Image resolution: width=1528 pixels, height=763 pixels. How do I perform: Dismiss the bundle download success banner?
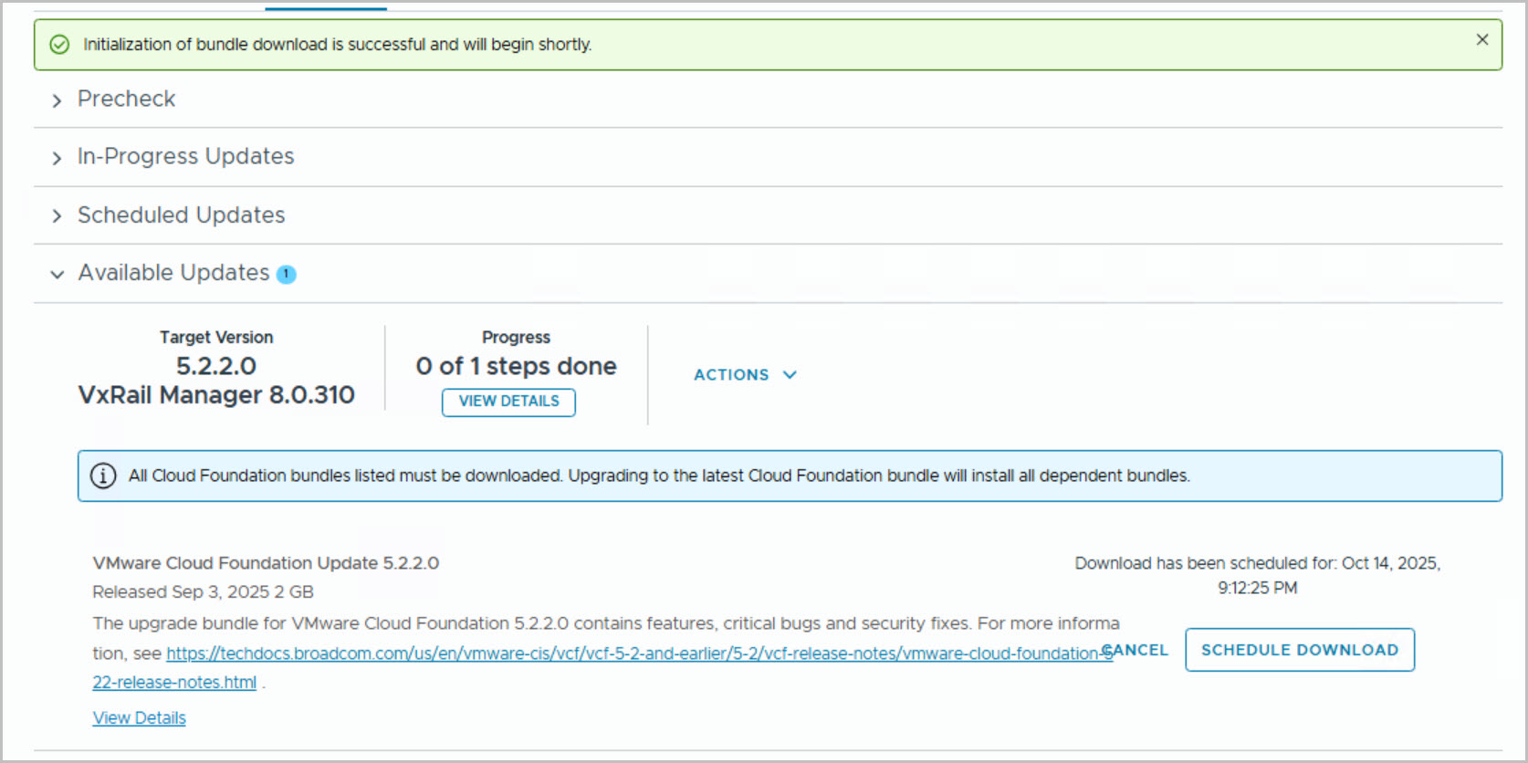tap(1481, 39)
